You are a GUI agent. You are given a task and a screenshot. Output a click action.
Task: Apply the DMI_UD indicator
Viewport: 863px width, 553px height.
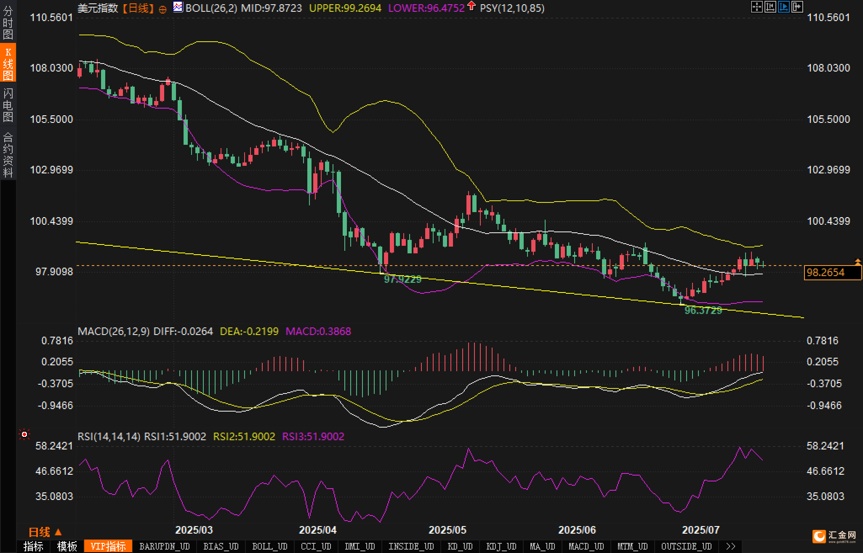click(x=360, y=546)
